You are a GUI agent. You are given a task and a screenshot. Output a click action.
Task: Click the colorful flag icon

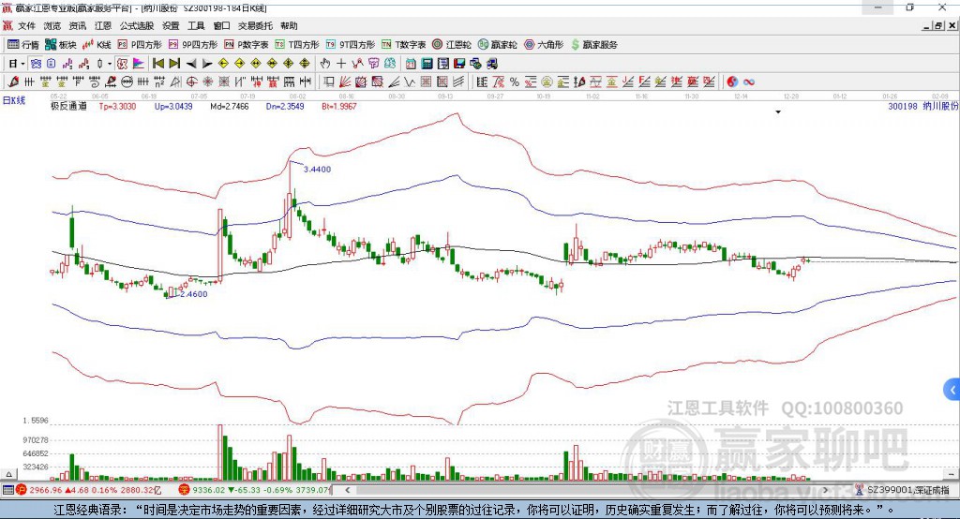pyautogui.click(x=139, y=64)
